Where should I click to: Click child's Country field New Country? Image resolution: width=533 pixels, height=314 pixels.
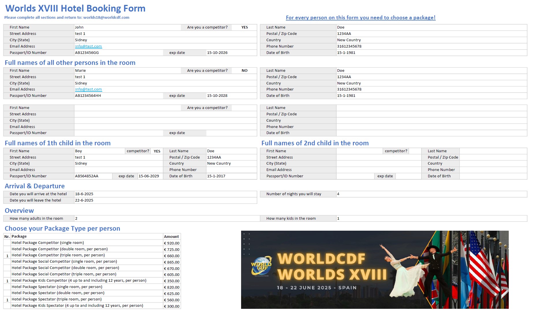coord(231,163)
